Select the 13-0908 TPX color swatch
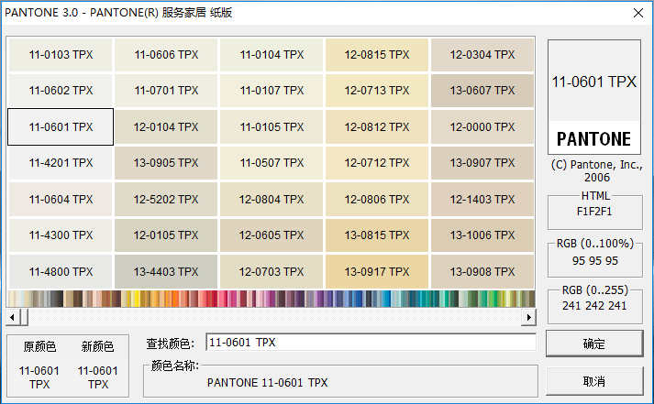 click(x=482, y=271)
